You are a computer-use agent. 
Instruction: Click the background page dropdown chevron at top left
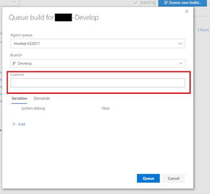click(15, 2)
